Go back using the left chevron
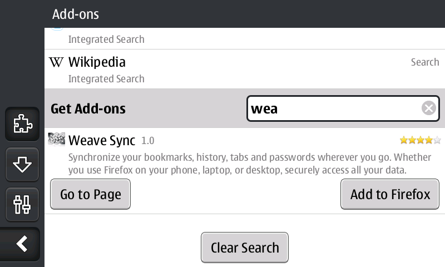The width and height of the screenshot is (445, 267). 22,244
